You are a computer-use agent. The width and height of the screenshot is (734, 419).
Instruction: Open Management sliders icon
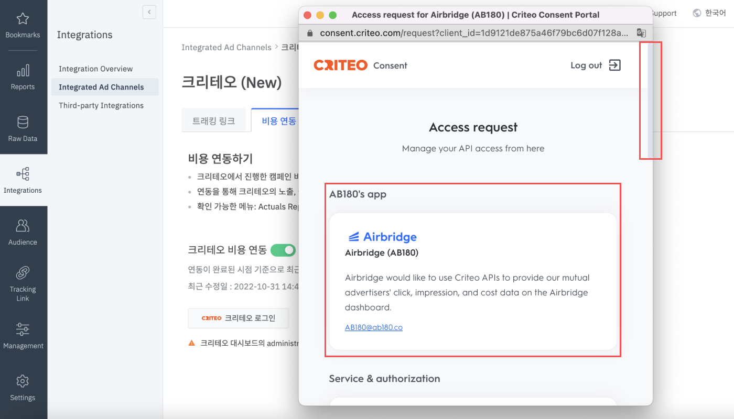[x=23, y=329]
